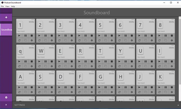This screenshot has width=181, height=109.
Task: Pause the track on pad 2
Action: (45, 36)
